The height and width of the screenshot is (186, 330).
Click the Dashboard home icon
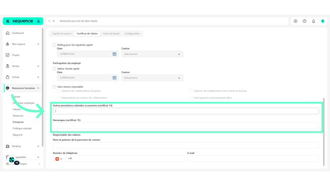[x=8, y=33]
